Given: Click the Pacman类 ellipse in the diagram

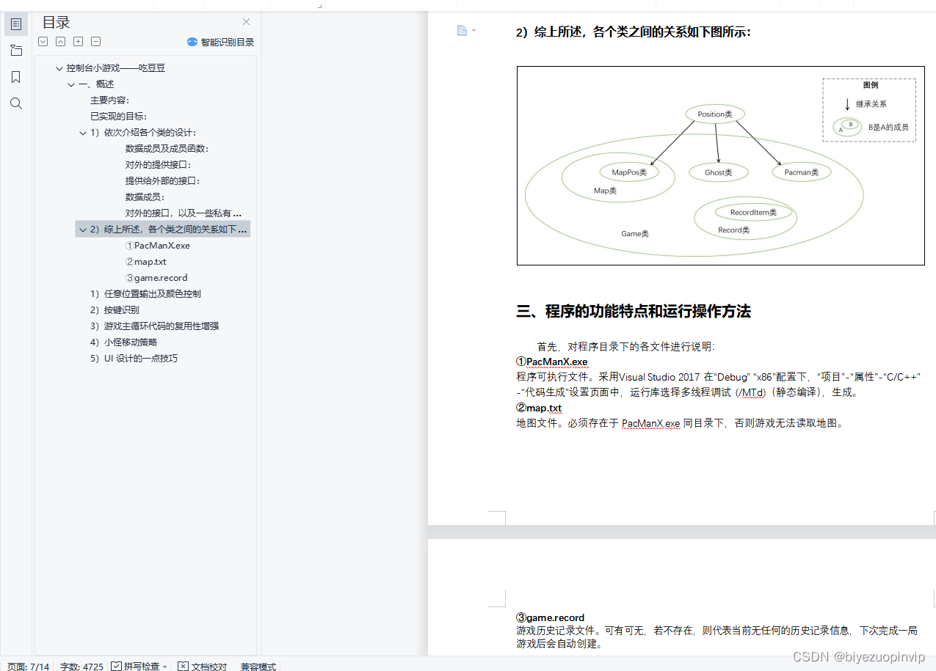Looking at the screenshot, I should 801,172.
